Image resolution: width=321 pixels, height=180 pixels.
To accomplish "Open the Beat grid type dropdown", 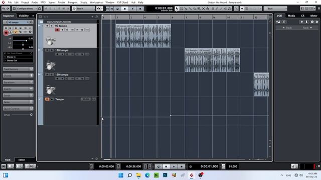I will pos(275,8).
